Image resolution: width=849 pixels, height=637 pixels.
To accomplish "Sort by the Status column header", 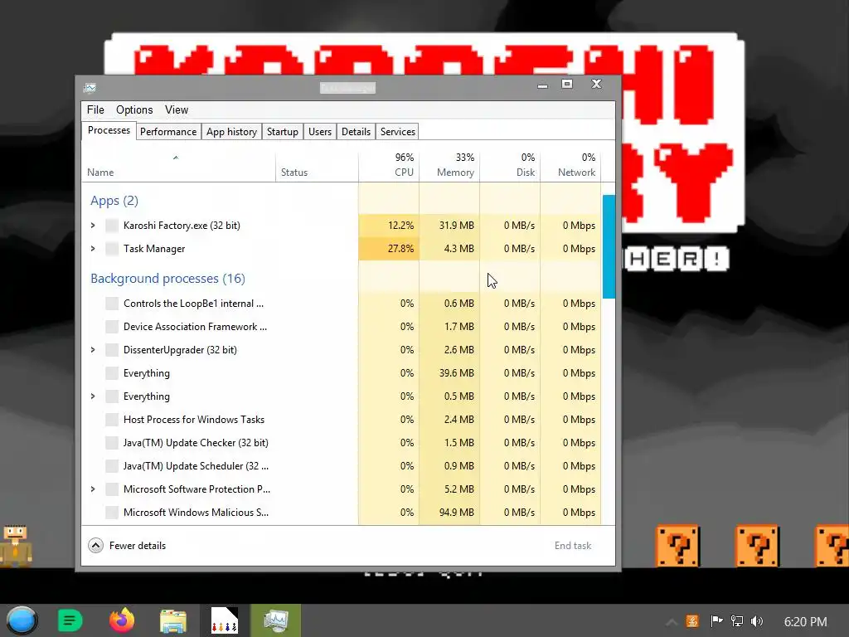I will 317,165.
